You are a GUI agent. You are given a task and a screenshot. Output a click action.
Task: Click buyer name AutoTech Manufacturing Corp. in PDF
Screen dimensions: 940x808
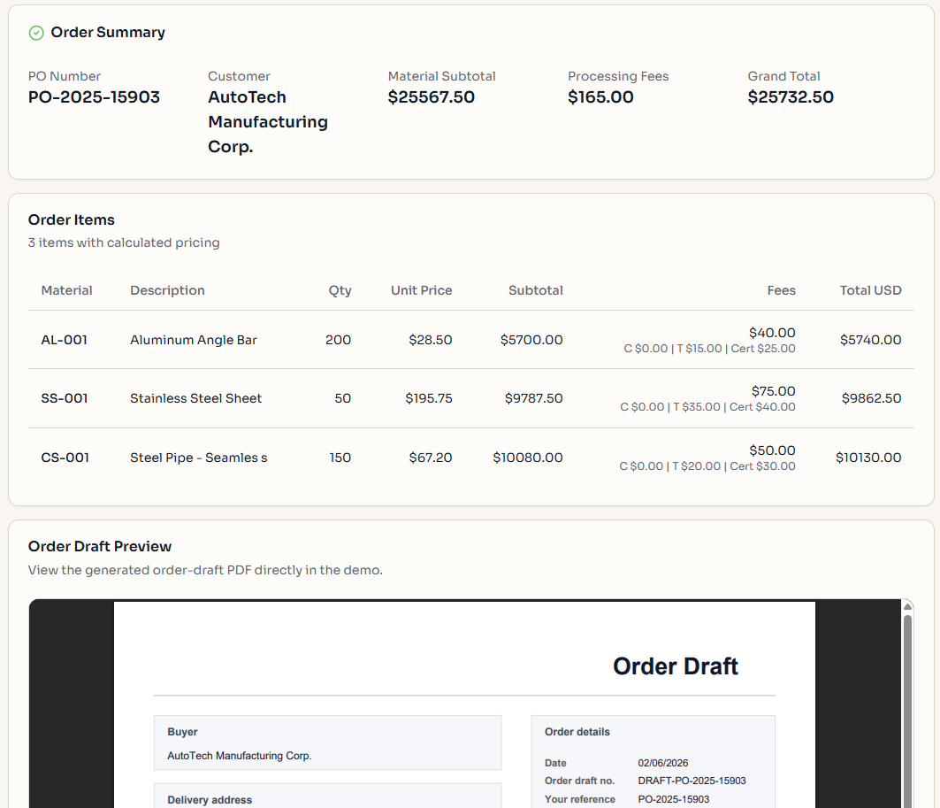(239, 756)
